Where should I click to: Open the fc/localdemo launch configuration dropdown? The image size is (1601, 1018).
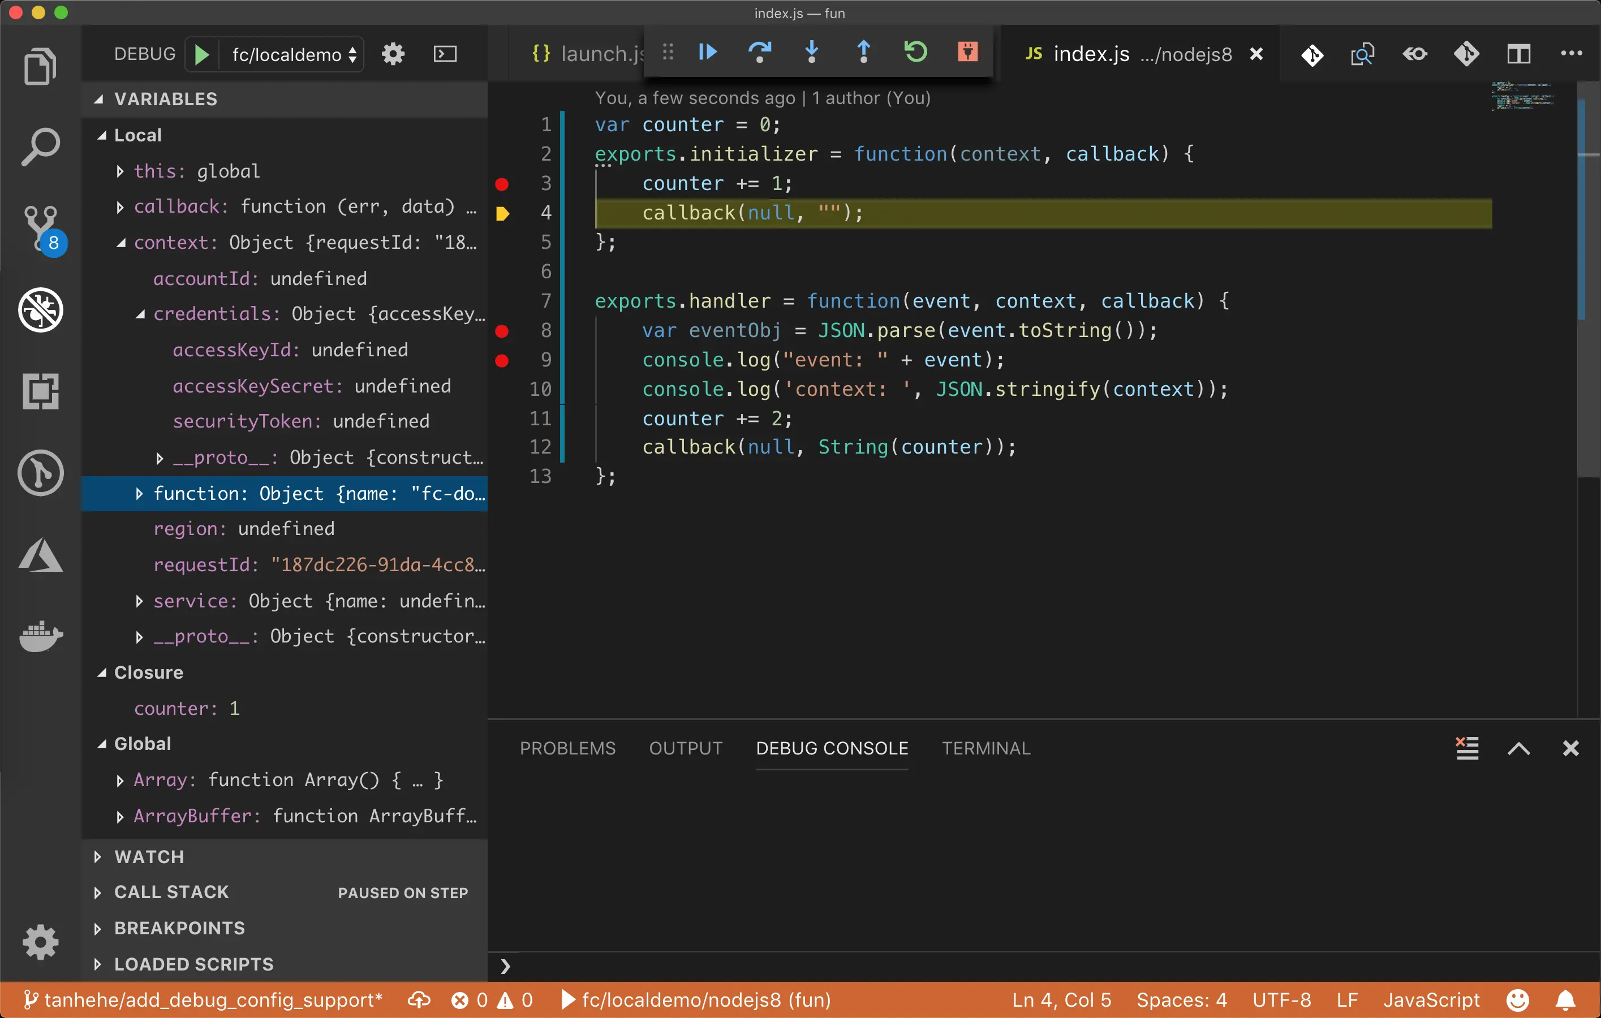293,54
